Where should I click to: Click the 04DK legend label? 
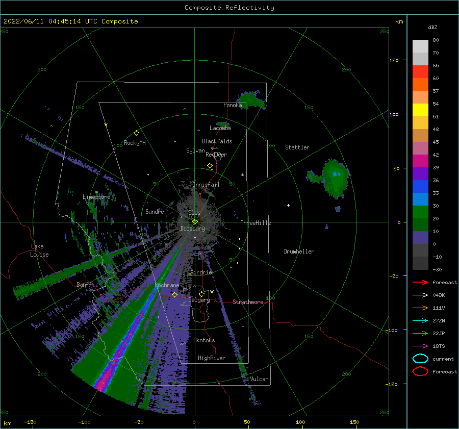tap(439, 295)
